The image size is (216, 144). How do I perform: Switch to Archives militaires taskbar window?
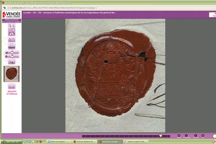(x=85, y=141)
